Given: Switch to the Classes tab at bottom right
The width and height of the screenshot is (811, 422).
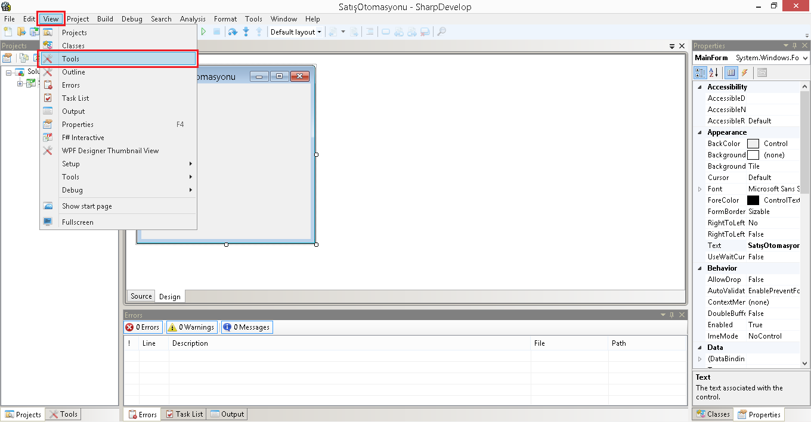Looking at the screenshot, I should [713, 414].
